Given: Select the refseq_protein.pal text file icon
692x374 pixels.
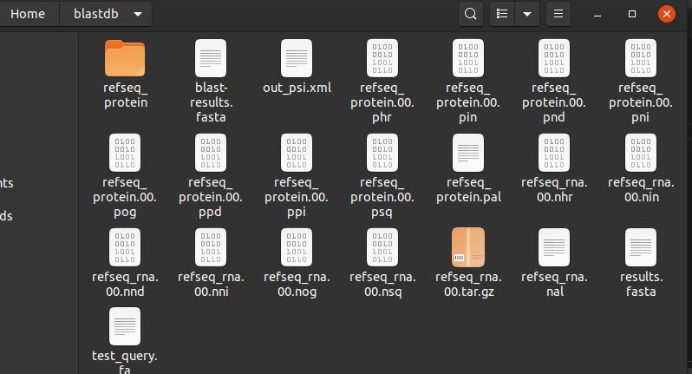Looking at the screenshot, I should pos(468,153).
